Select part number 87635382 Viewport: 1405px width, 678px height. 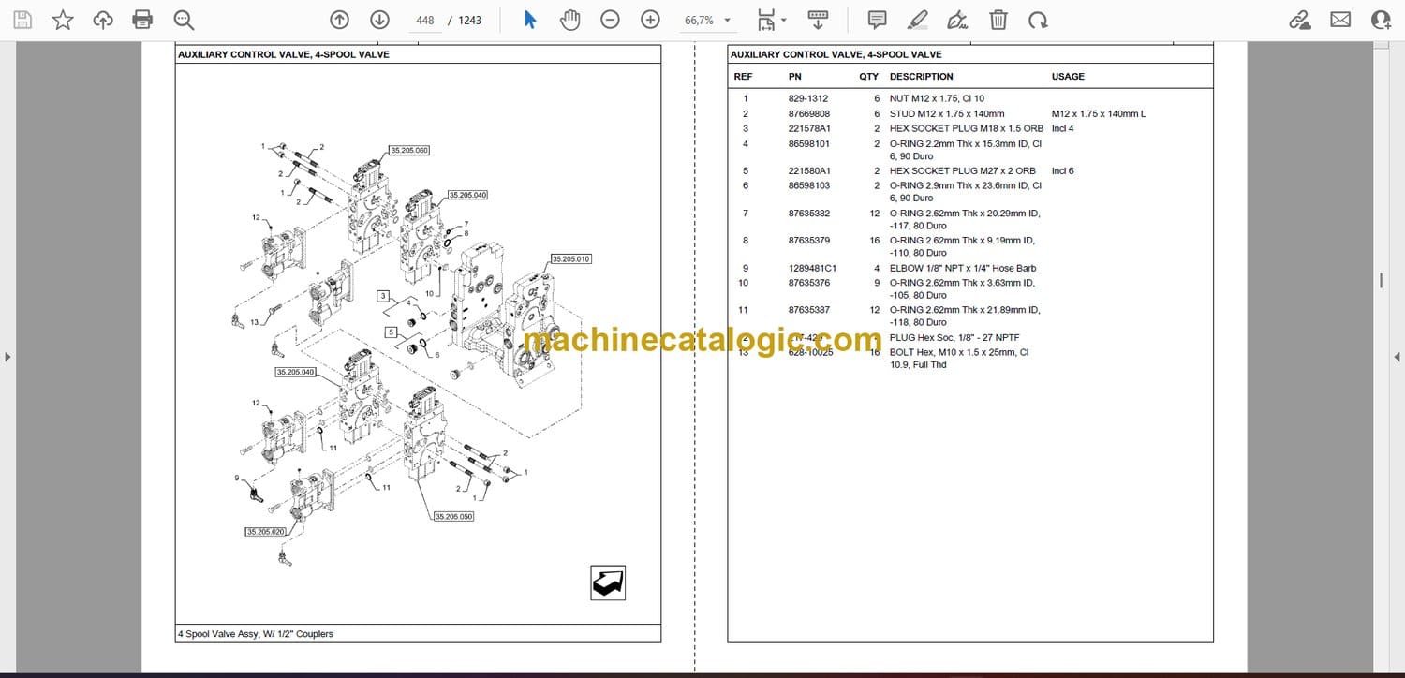(x=809, y=214)
